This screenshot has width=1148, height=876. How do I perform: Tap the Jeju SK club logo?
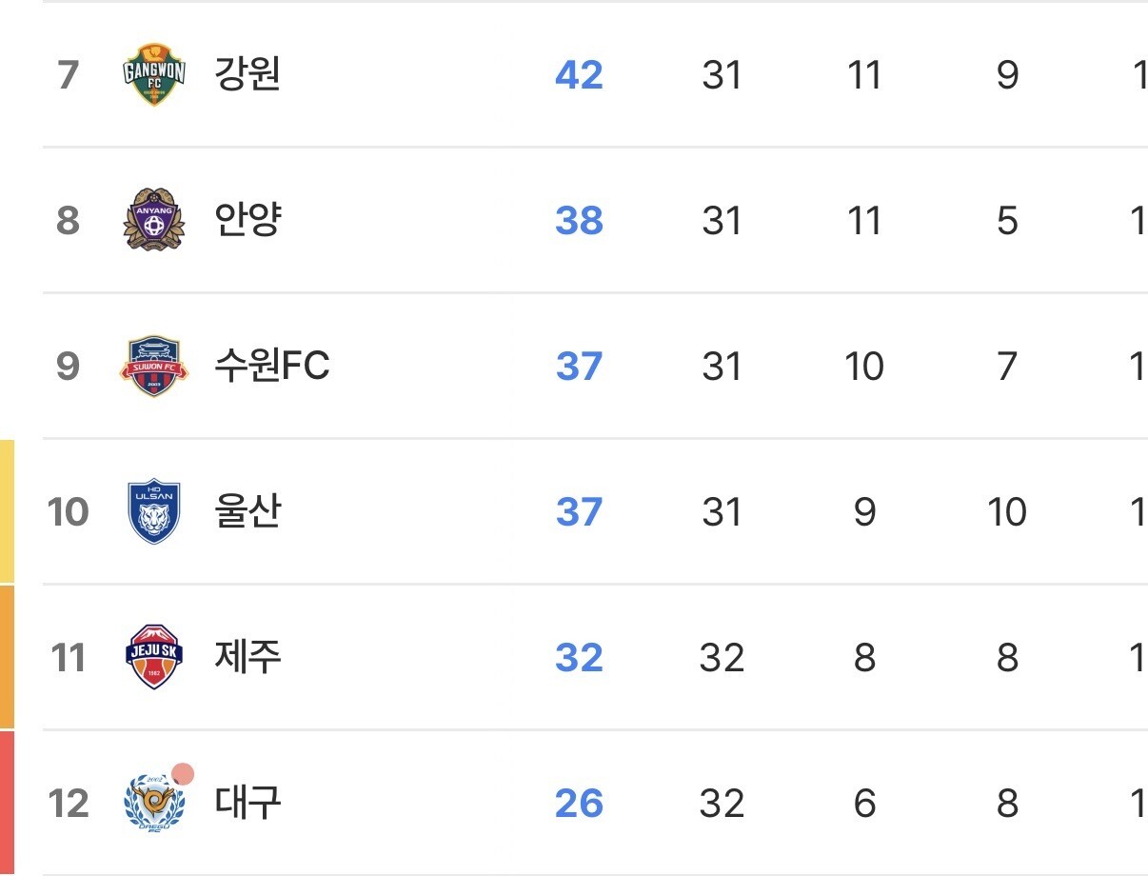pos(153,657)
